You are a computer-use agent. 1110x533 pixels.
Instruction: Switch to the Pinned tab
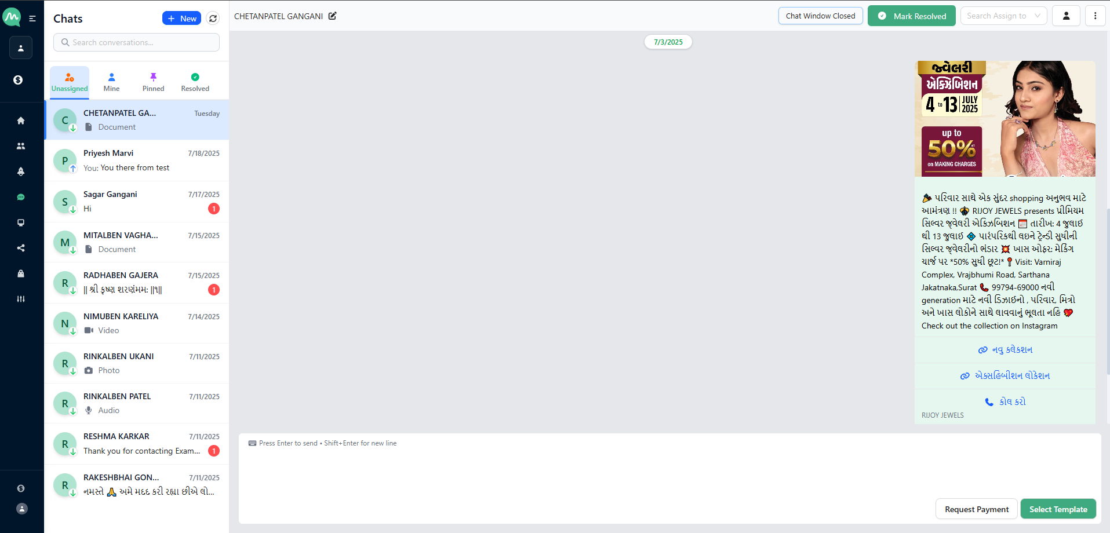coord(153,82)
